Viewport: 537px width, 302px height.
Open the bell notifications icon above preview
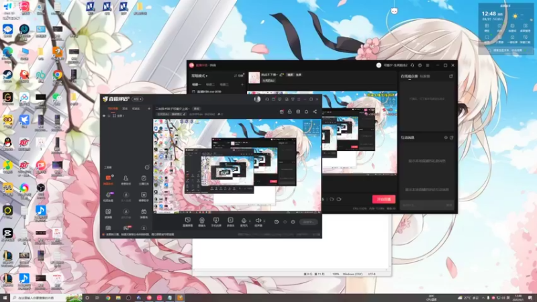[x=306, y=111]
